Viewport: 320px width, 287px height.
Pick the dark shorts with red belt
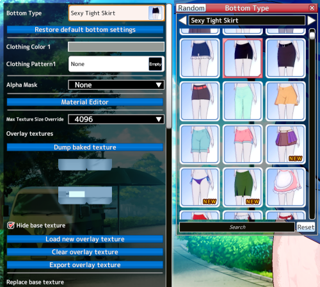pos(200,101)
